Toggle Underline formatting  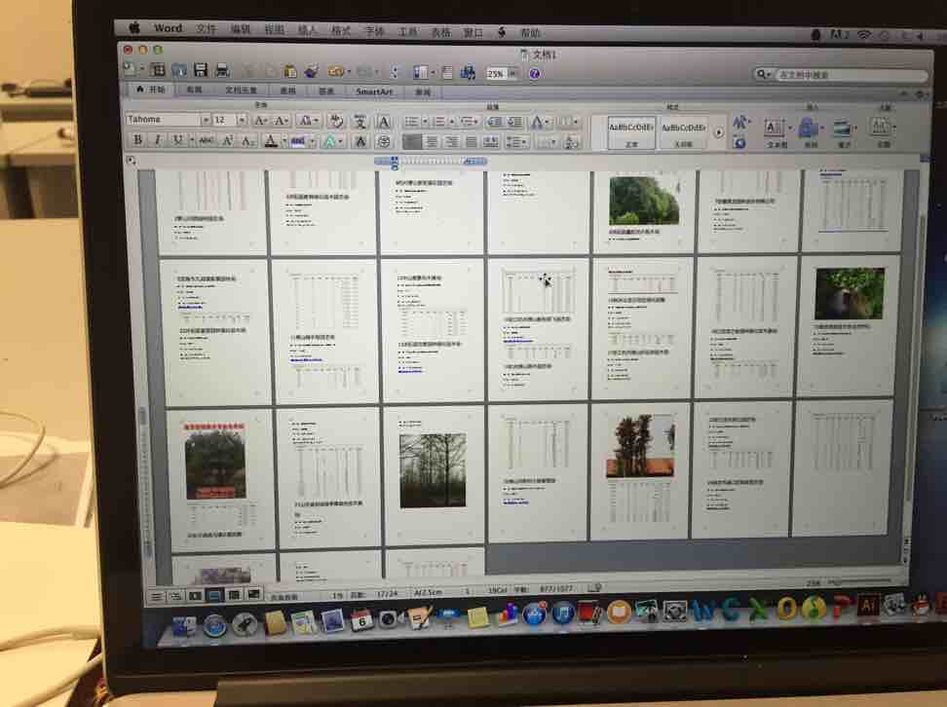tap(177, 140)
